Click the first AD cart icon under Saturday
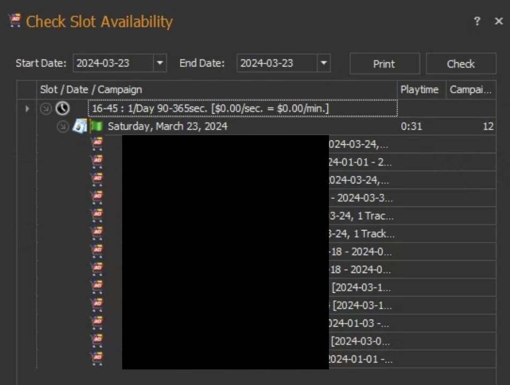 coord(97,144)
